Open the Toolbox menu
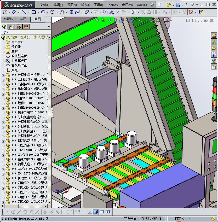The height and width of the screenshot is (222, 218). coord(112,5)
